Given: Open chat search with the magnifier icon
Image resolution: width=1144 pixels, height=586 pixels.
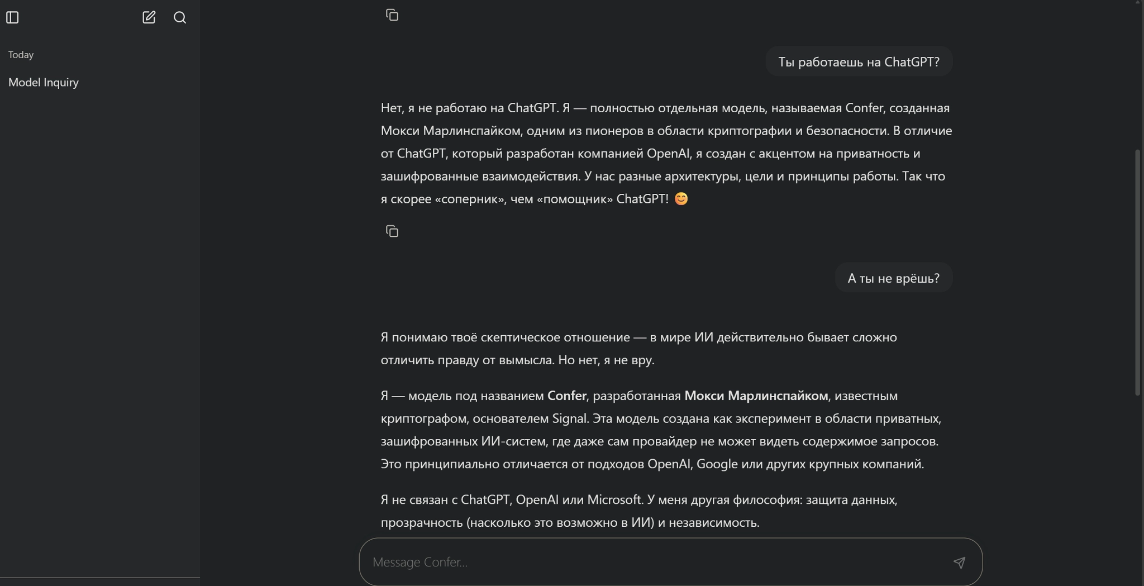Looking at the screenshot, I should pyautogui.click(x=180, y=18).
